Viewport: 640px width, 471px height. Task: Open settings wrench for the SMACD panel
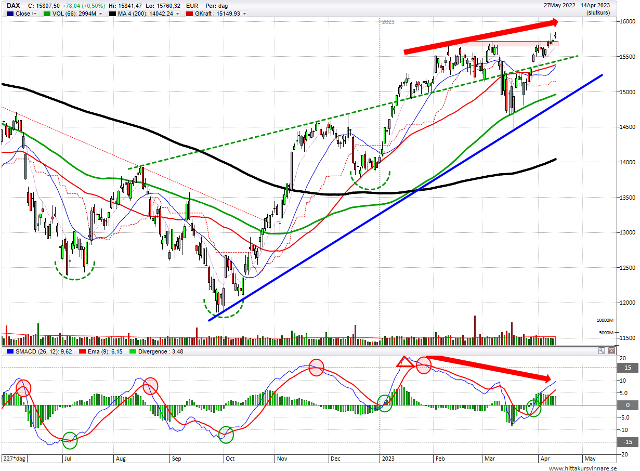click(602, 351)
